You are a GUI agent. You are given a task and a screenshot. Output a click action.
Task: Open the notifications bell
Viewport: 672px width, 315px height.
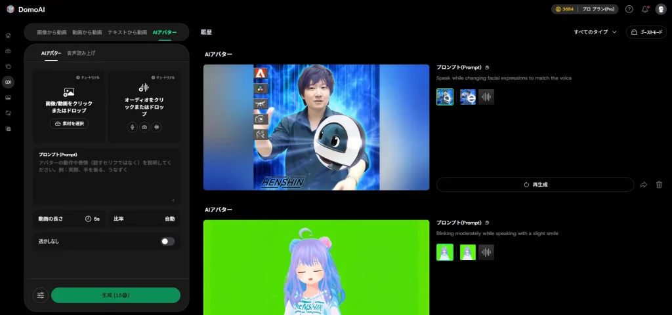645,9
